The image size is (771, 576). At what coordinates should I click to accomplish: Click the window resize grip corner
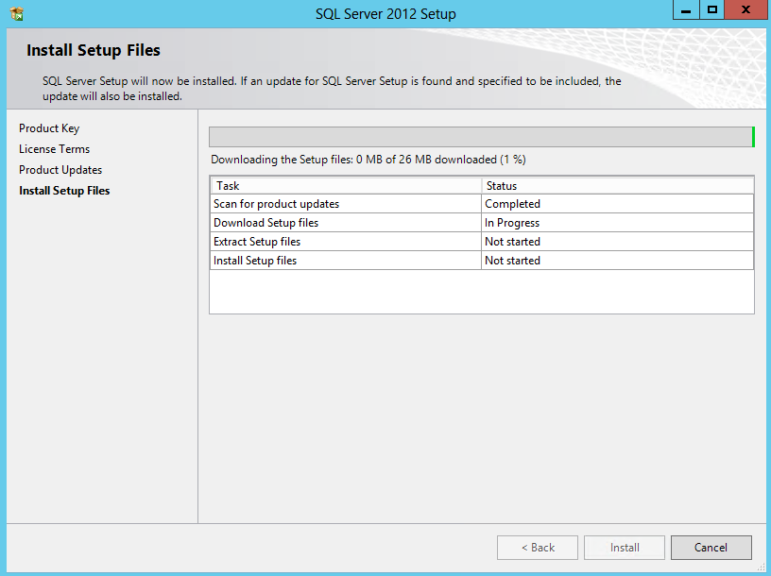click(761, 568)
